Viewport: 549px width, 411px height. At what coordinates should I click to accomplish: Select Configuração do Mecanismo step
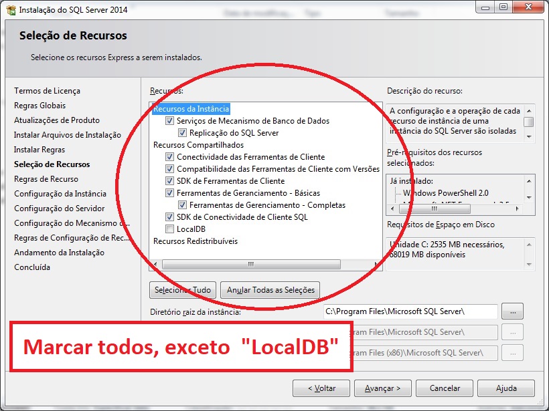[x=72, y=223]
